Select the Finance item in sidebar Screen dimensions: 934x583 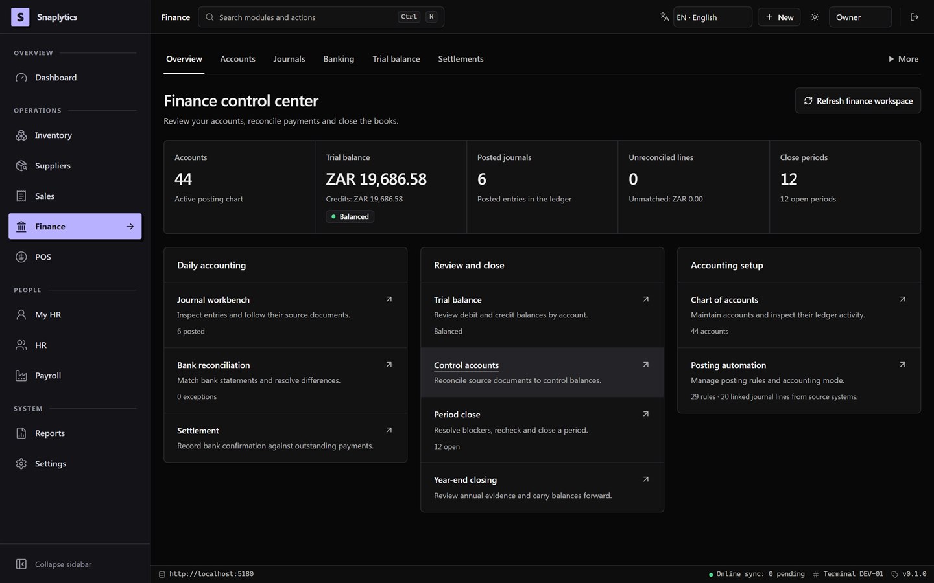75,227
